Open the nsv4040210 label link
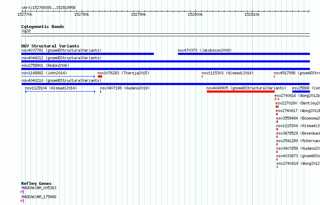The image size is (320, 205). 61,80
